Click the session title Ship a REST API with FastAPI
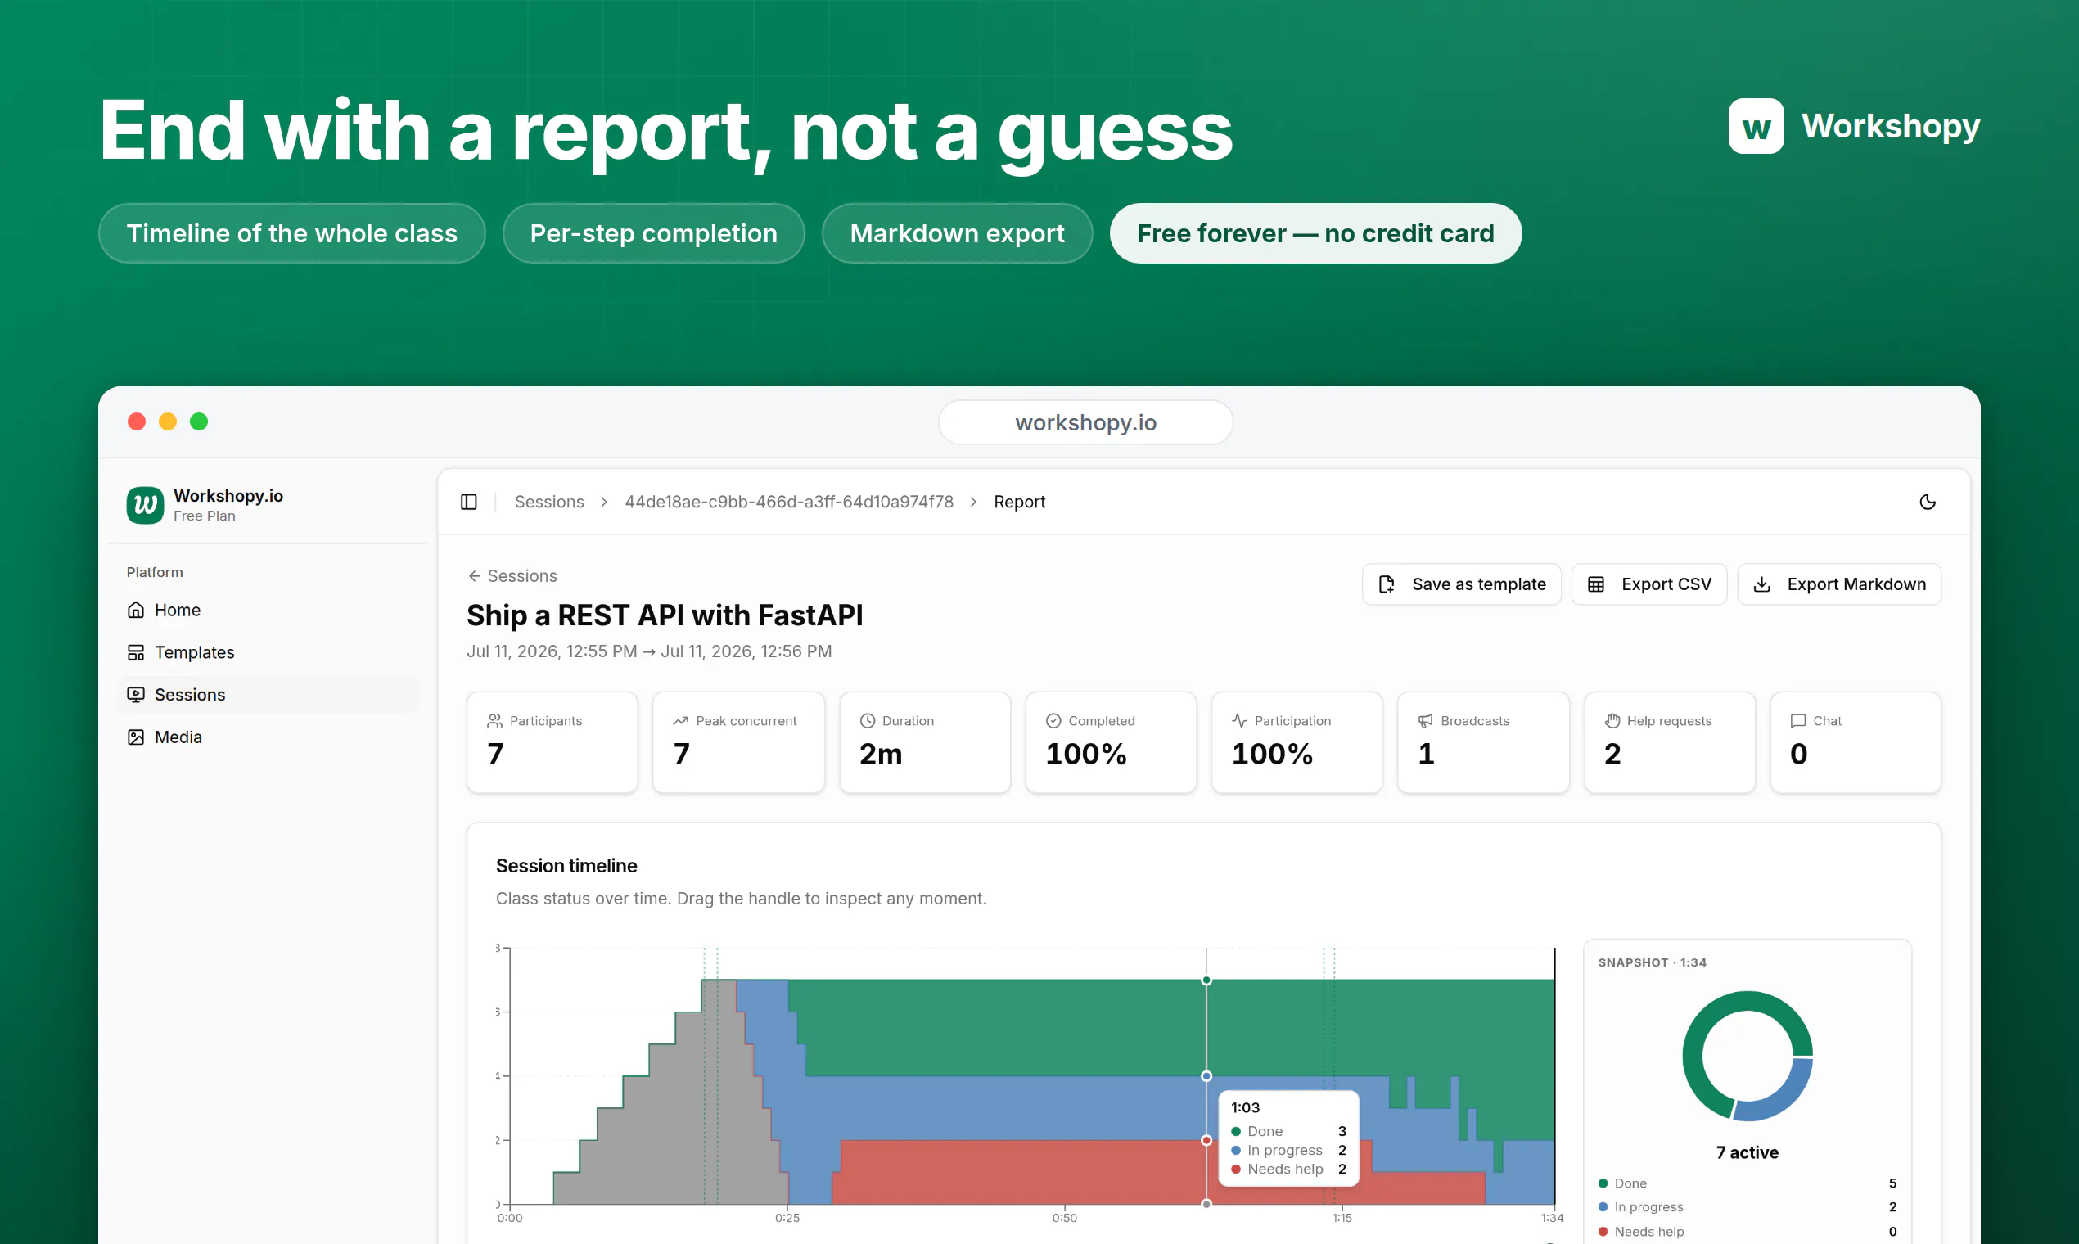This screenshot has width=2079, height=1244. tap(665, 615)
